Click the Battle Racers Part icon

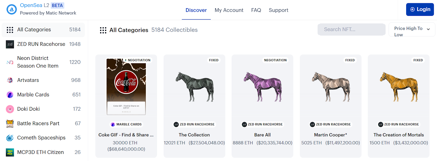coord(10,124)
